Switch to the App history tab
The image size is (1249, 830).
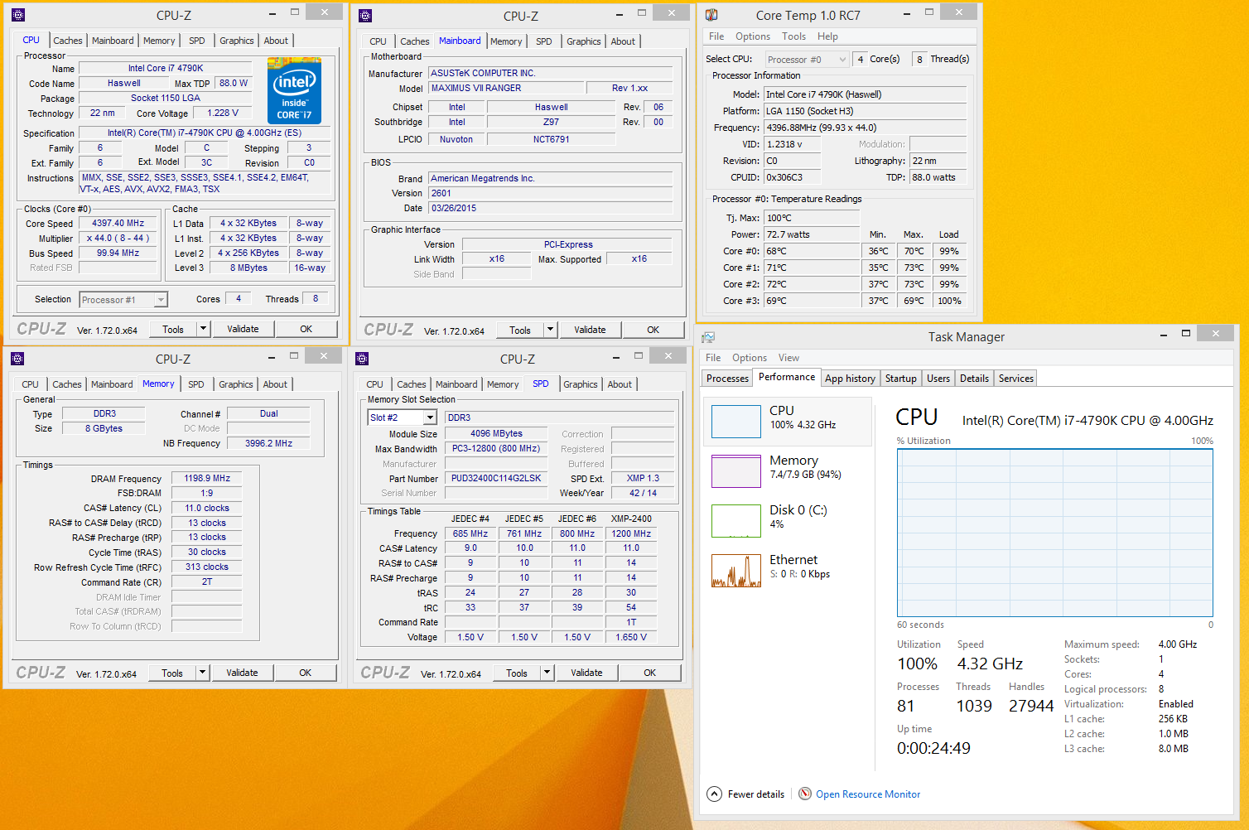click(850, 379)
